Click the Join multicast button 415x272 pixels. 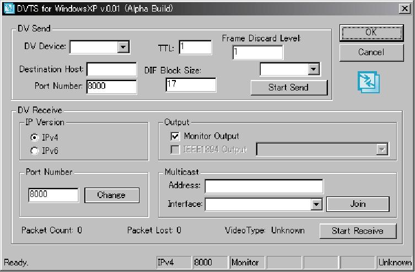coord(358,204)
